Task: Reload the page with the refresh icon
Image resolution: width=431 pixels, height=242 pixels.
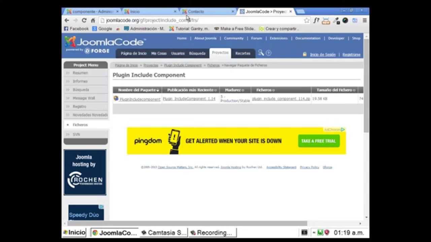Action: [84, 20]
